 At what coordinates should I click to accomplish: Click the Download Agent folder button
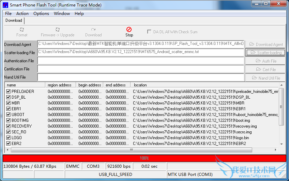click(x=265, y=44)
